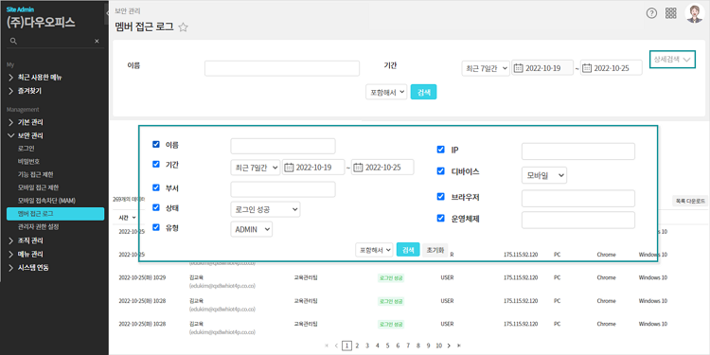Image resolution: width=710 pixels, height=355 pixels.
Task: Uncheck the 브라우저 checkbox
Action: pyautogui.click(x=440, y=197)
